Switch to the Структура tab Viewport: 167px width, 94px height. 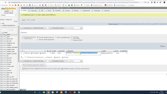[33, 10]
